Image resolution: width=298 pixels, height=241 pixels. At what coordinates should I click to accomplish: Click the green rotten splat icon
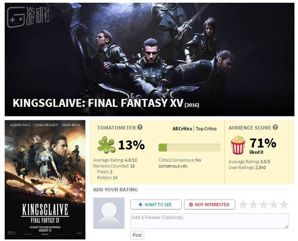point(106,145)
